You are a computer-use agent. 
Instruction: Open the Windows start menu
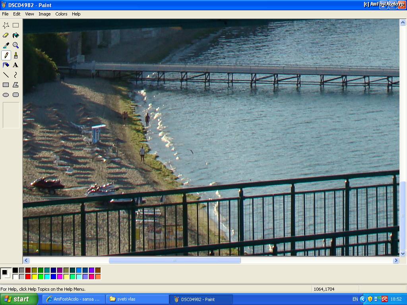19,299
